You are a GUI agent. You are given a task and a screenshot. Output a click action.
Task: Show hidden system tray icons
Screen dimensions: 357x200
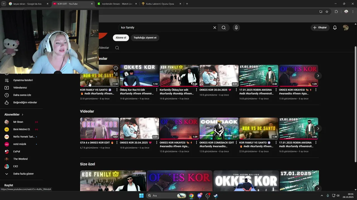click(322, 196)
